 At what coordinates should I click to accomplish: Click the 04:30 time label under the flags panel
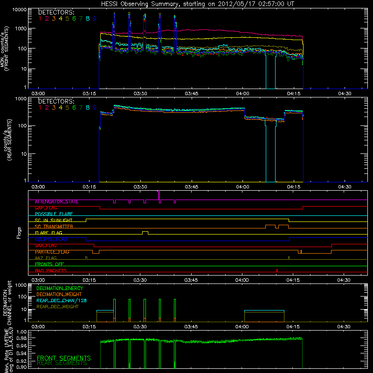(x=344, y=280)
